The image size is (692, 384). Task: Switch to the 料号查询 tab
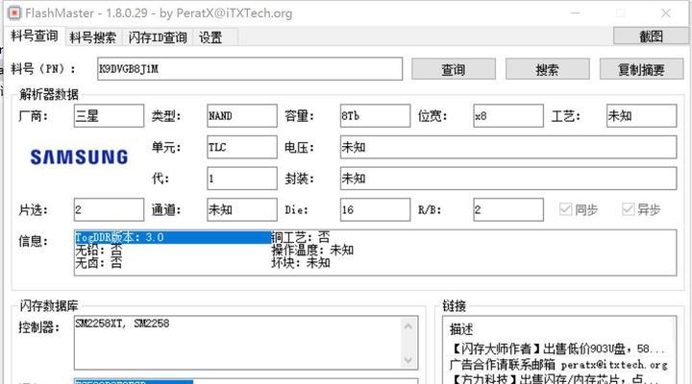tap(35, 36)
